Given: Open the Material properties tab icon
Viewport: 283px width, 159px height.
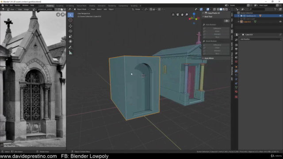Looking at the screenshot, I should pyautogui.click(x=236, y=92).
